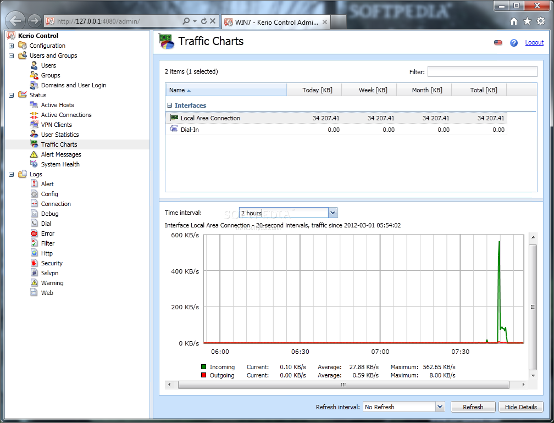
Task: Collapse the Logs tree node
Action: coord(12,175)
